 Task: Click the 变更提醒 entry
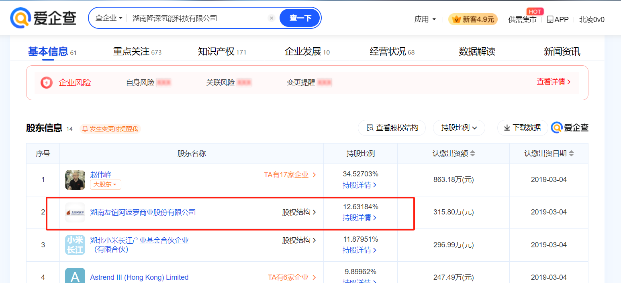(x=309, y=83)
